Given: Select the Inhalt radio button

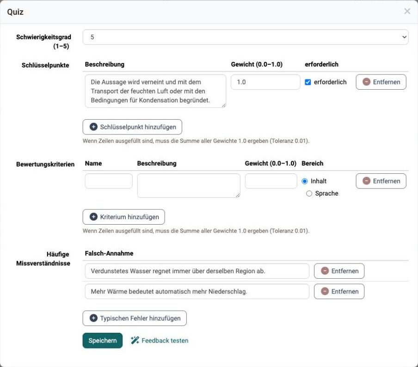Looking at the screenshot, I should point(305,181).
